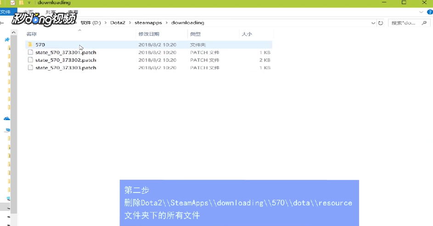Expand the chevron after 软件 (D:)
Screen dimensions: 433x226
(106, 22)
